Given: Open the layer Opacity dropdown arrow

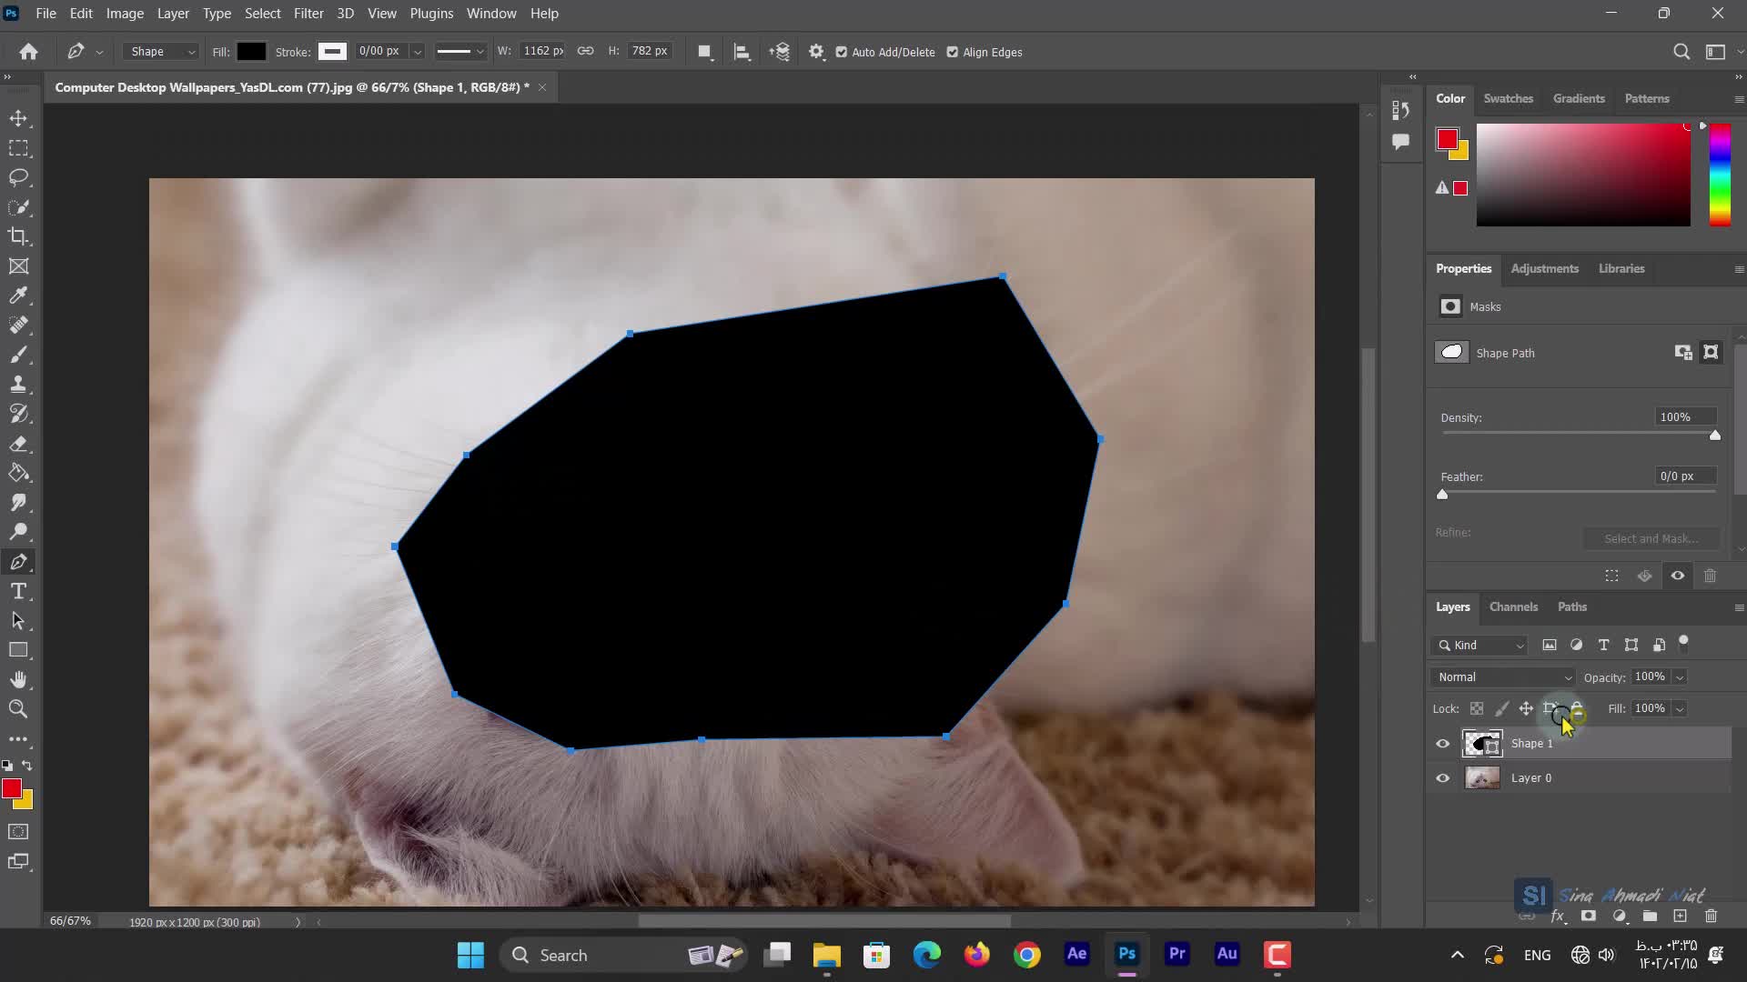Looking at the screenshot, I should (1680, 677).
